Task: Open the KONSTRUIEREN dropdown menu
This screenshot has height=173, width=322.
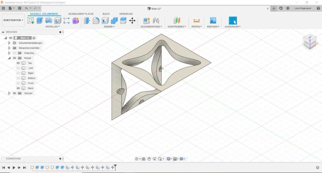Action: coord(177,26)
